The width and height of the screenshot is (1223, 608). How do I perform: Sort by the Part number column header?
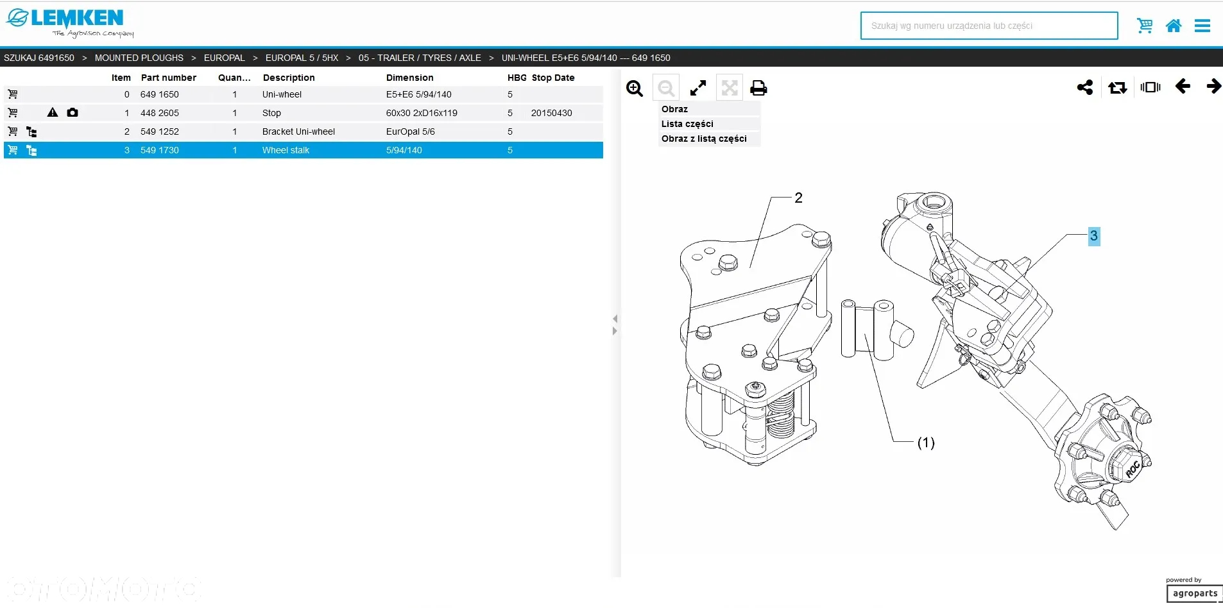pos(169,78)
